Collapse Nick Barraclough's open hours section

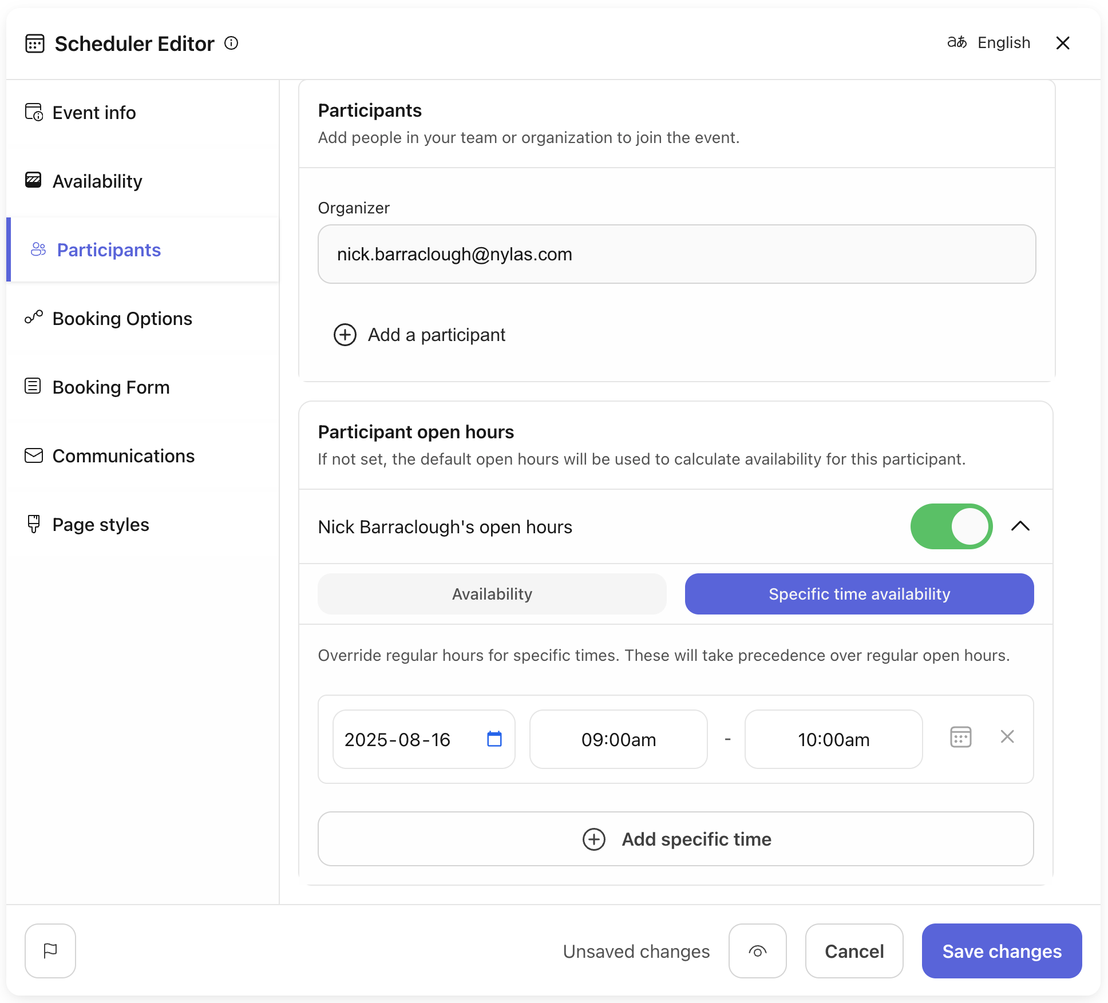pyautogui.click(x=1020, y=526)
